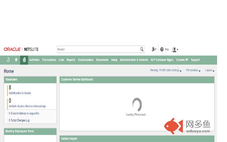Open the Shortcuts star icon
Viewport: 227px width, 142px height.
tap(16, 60)
